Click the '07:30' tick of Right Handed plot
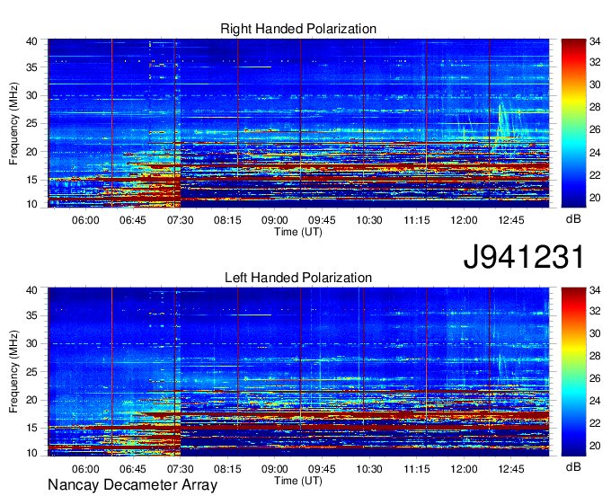This screenshot has width=611, height=496. coord(180,220)
